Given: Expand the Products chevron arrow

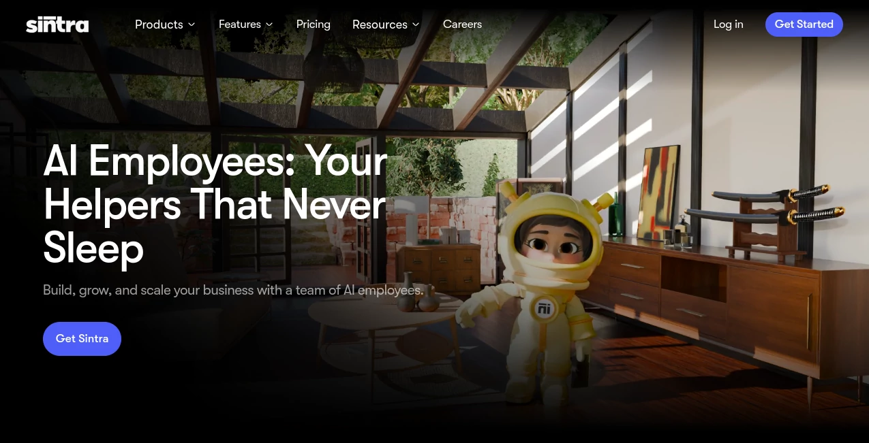Looking at the screenshot, I should tap(192, 24).
